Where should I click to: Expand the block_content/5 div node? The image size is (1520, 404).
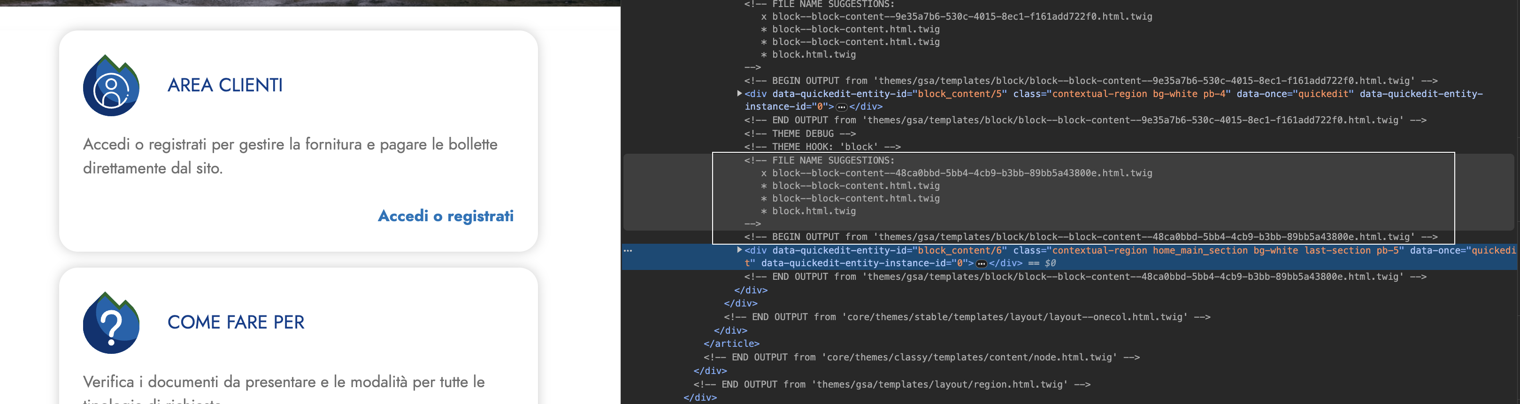739,93
